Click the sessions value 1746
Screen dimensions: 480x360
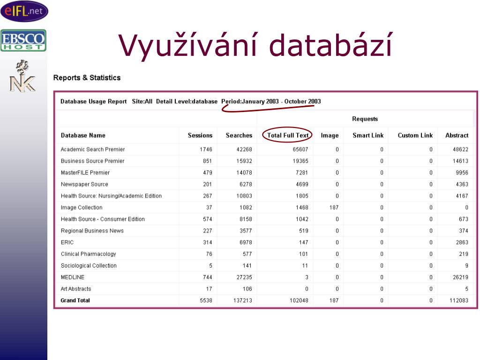pyautogui.click(x=206, y=150)
